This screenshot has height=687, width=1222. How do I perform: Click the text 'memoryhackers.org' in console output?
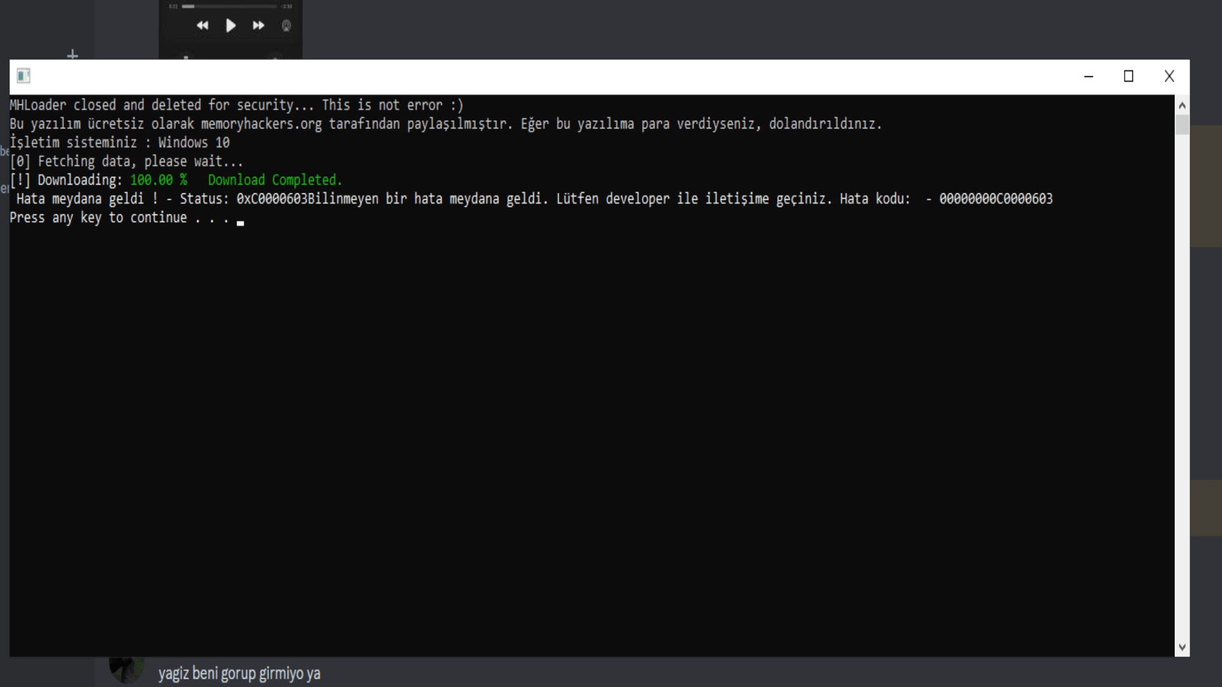tap(262, 124)
